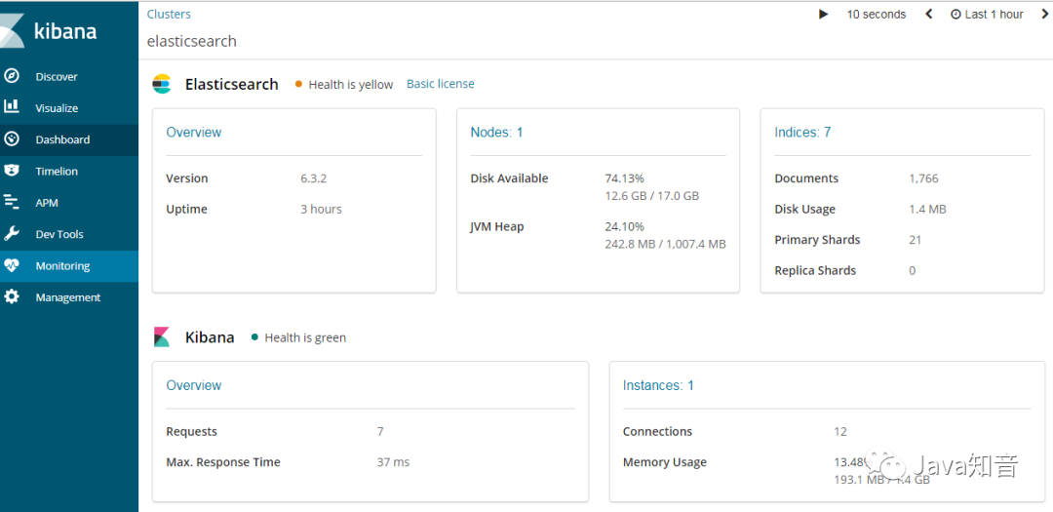Viewport: 1053px width, 512px height.
Task: Open Management gear icon
Action: click(x=12, y=297)
